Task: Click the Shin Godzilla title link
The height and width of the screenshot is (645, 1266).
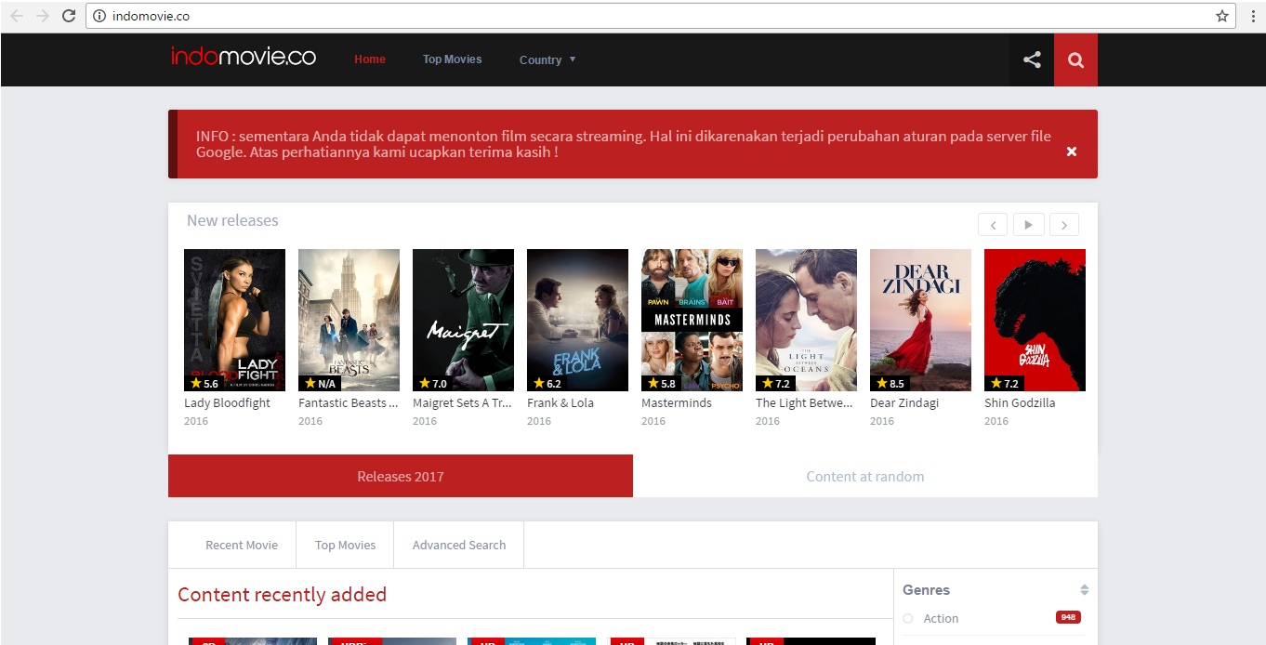Action: (1020, 403)
